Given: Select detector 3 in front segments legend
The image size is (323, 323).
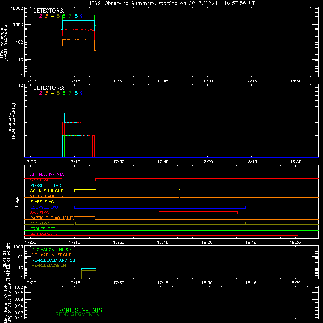Looking at the screenshot, I should pos(46,16).
